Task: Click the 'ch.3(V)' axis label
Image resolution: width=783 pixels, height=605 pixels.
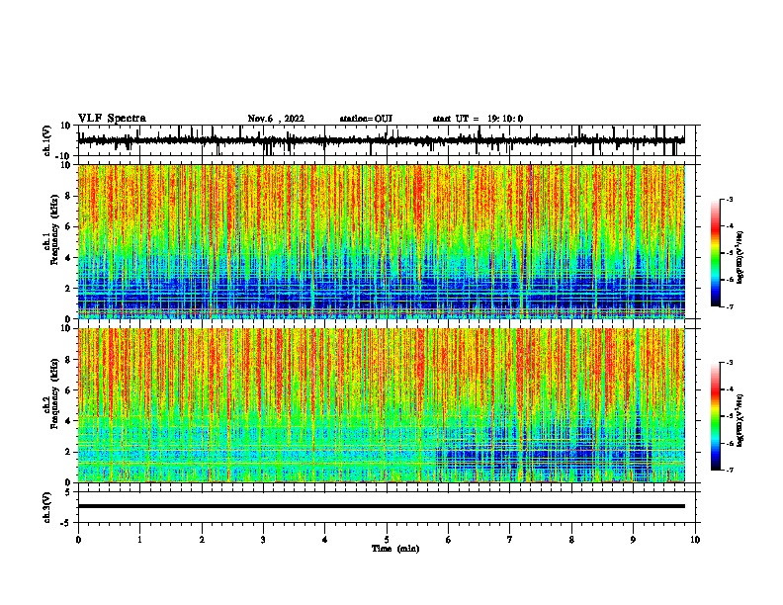Action: click(47, 507)
